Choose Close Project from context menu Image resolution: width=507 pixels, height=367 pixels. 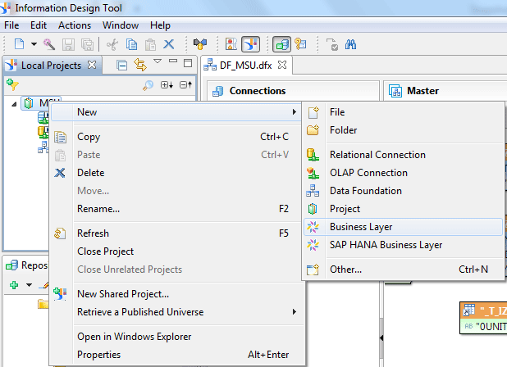[x=176, y=251]
